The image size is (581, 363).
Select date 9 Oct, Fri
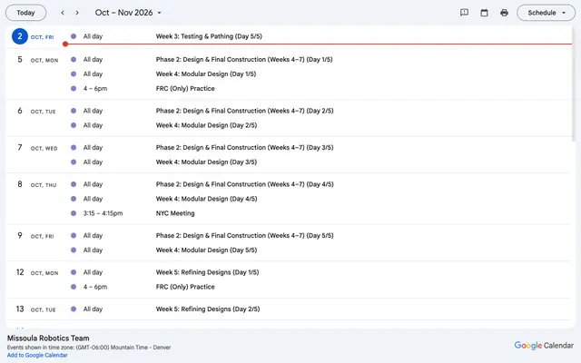click(x=20, y=235)
